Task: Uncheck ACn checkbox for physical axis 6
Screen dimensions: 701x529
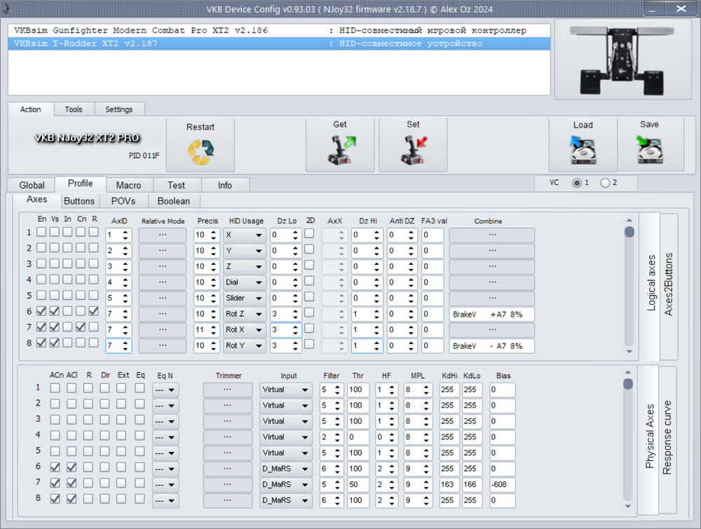Action: [x=55, y=467]
